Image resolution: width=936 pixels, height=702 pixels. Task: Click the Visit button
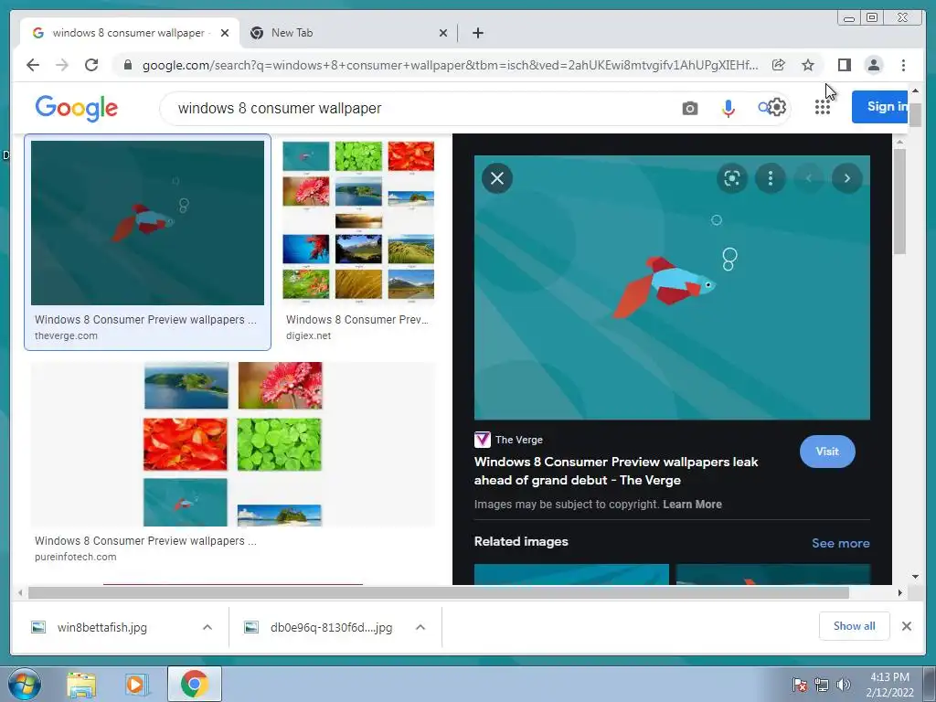click(827, 452)
